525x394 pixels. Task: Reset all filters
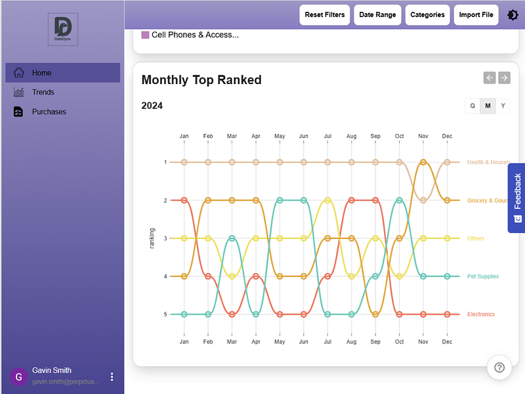click(324, 14)
